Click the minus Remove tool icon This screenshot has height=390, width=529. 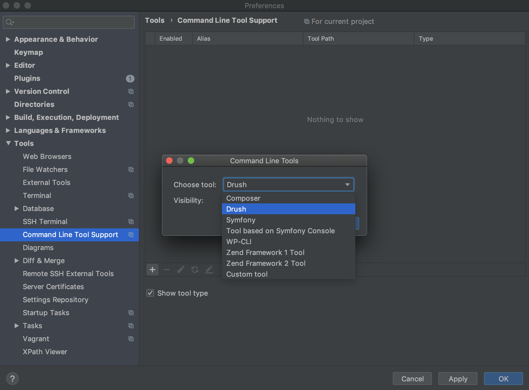click(167, 270)
